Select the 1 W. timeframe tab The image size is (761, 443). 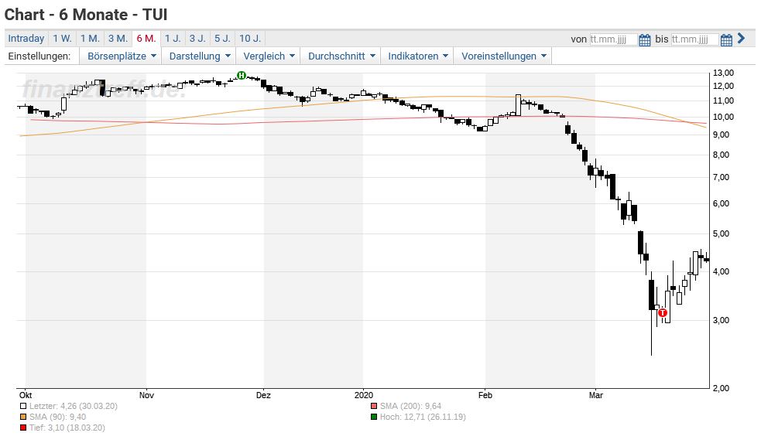tap(62, 39)
